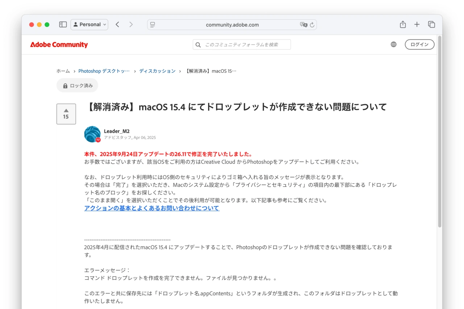Click the search magnifier in the community search field
The width and height of the screenshot is (464, 309).
(198, 44)
